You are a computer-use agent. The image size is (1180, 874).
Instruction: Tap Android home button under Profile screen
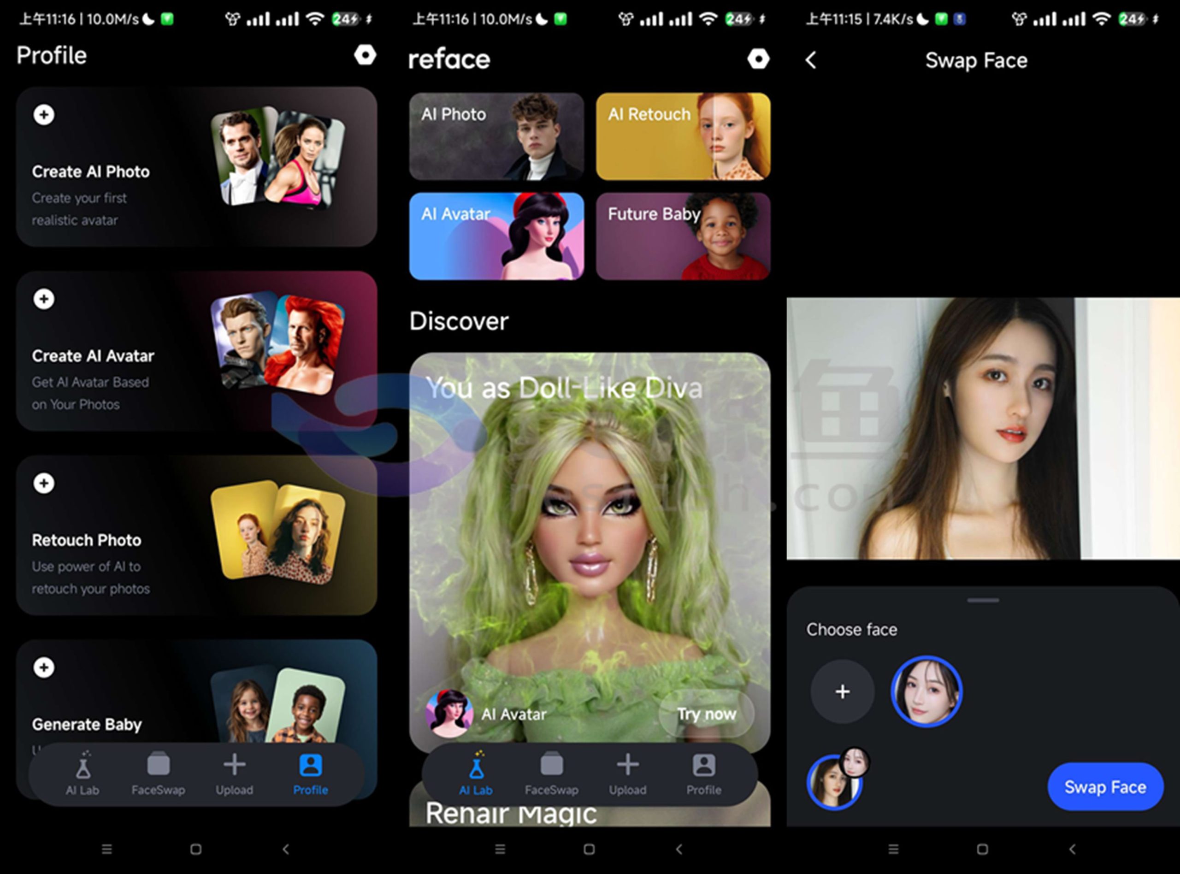click(x=196, y=849)
